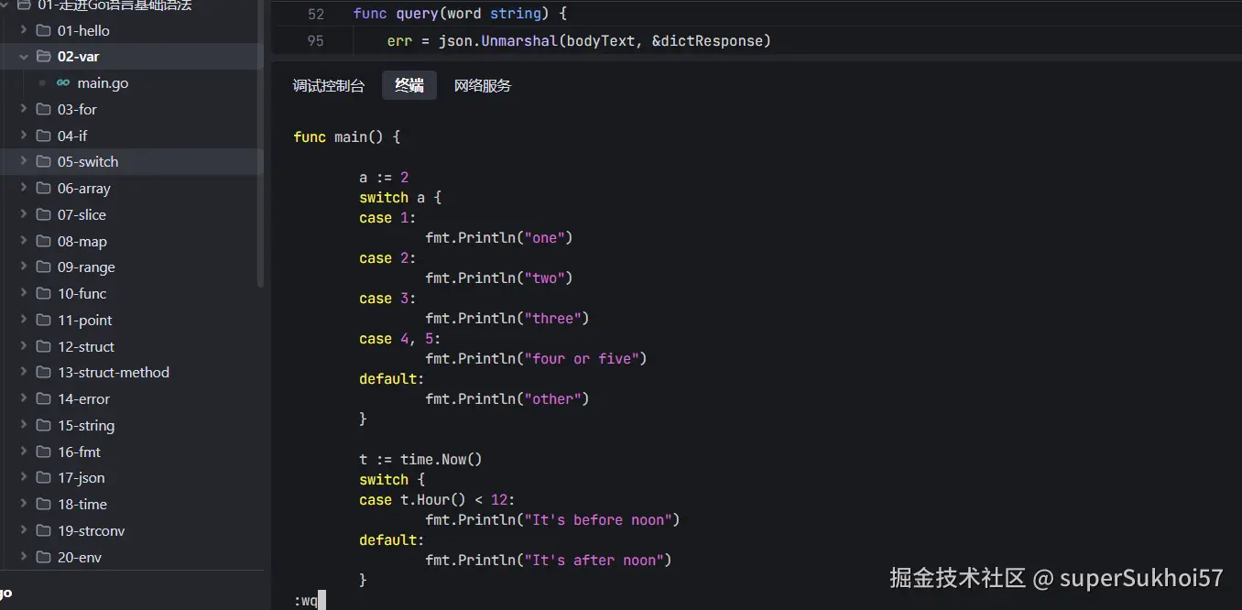
Task: Expand the 19-strconv folder chevron
Action: (24, 530)
